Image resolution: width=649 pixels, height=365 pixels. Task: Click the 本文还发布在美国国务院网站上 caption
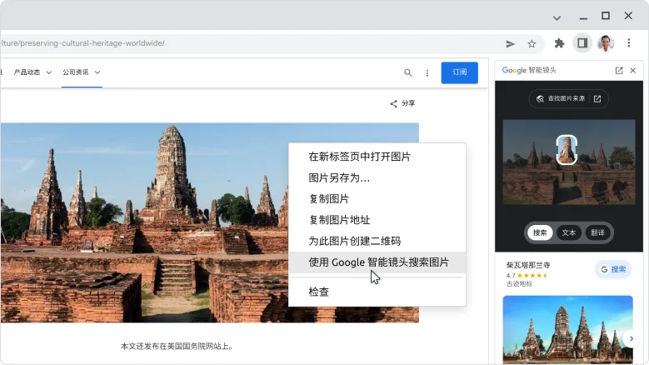coord(177,347)
